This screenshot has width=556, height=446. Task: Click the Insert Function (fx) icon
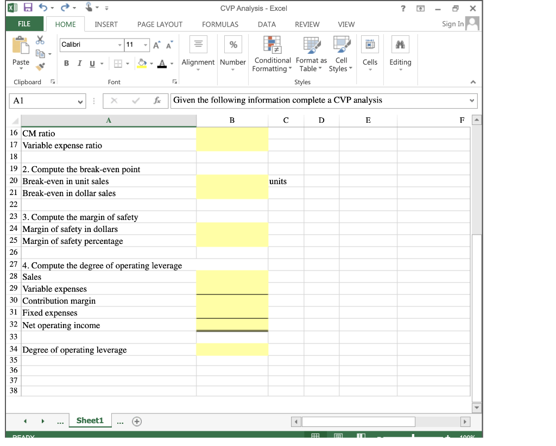(158, 100)
